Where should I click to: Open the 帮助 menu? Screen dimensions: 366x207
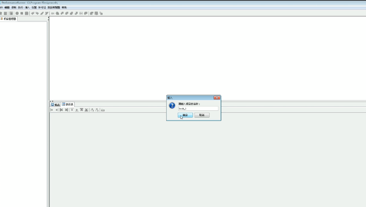[64, 7]
